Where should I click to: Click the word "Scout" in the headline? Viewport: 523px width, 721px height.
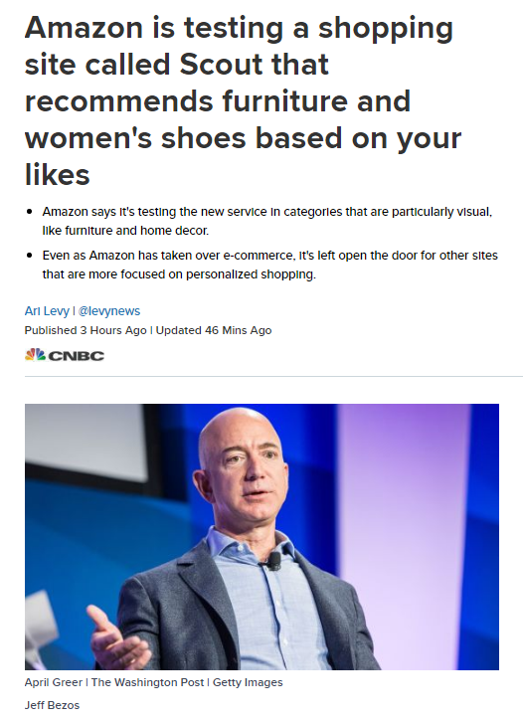pos(222,64)
